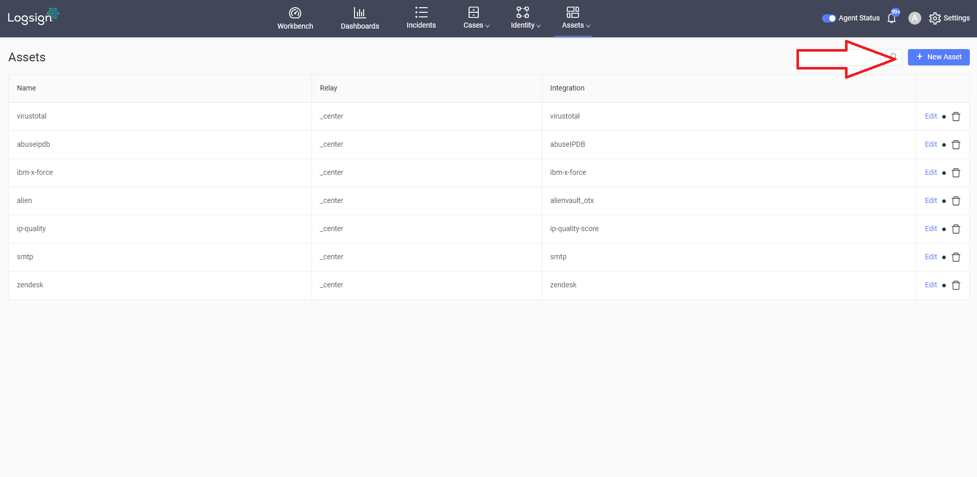The height and width of the screenshot is (477, 977).
Task: Go to the Incidents page
Action: pos(421,18)
